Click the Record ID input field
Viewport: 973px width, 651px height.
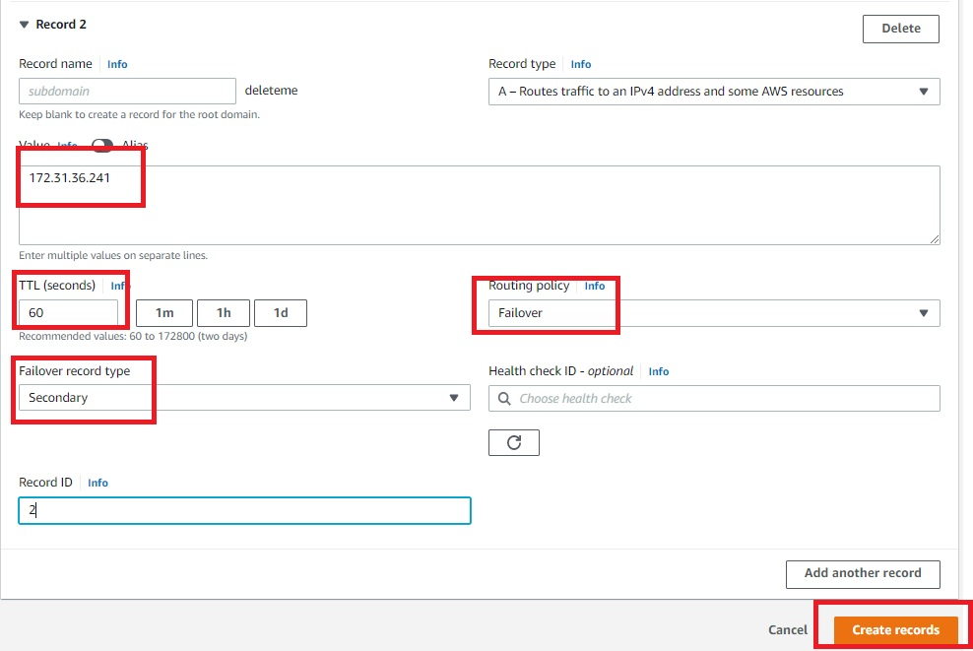(244, 510)
